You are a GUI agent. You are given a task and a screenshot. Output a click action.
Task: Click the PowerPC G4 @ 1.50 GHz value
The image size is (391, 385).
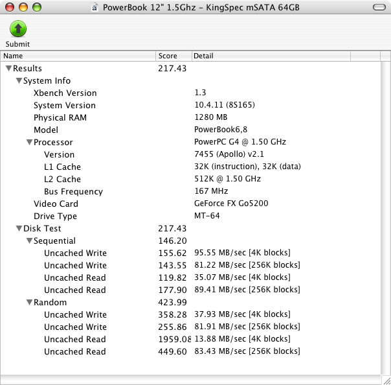click(x=240, y=141)
